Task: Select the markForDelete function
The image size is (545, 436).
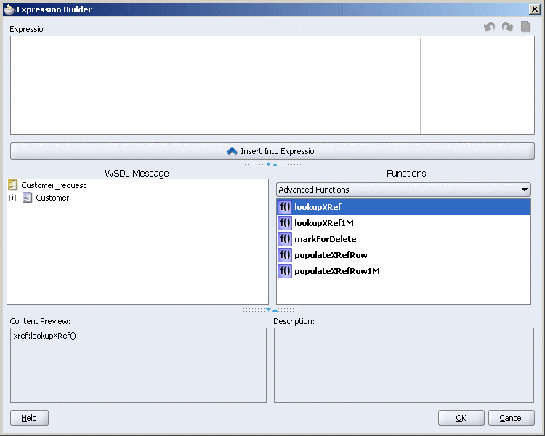Action: [403, 239]
